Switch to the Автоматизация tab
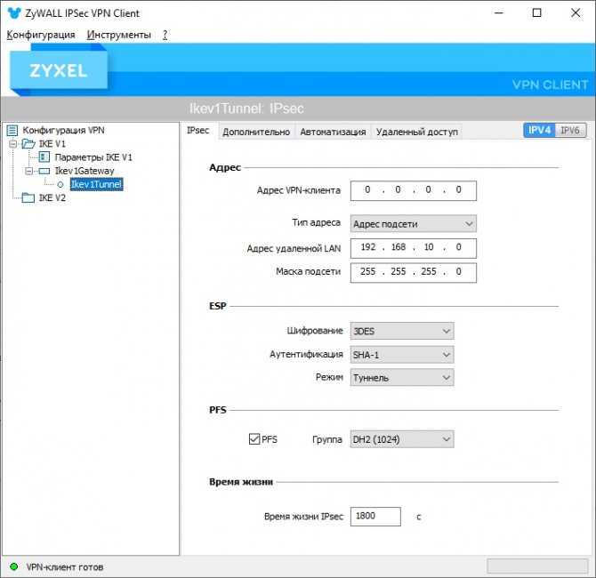 click(x=333, y=132)
